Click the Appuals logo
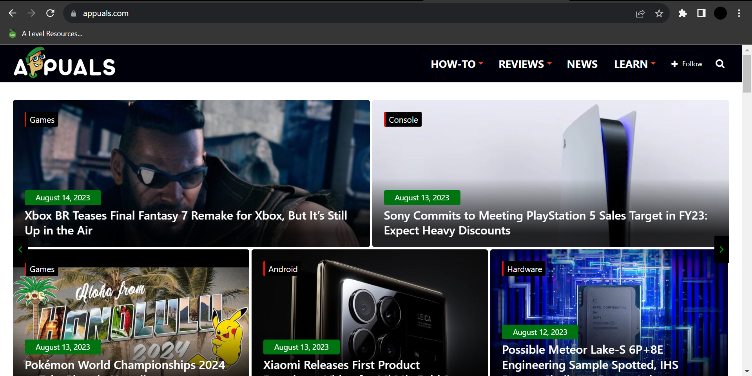 tap(65, 63)
